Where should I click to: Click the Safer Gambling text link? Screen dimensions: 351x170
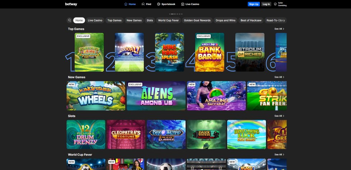[x=282, y=4]
